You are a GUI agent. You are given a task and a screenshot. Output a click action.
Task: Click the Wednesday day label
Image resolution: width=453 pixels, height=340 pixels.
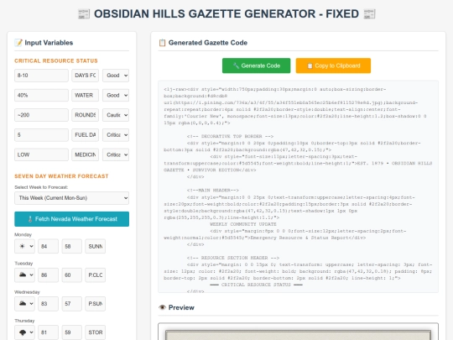[x=27, y=292]
